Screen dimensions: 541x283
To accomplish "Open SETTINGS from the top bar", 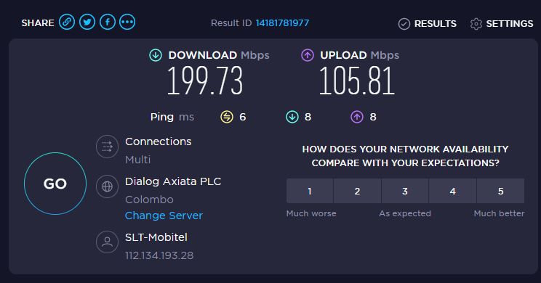I will pyautogui.click(x=501, y=24).
